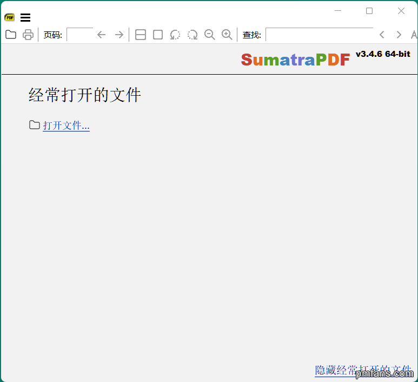
Task: Click the zoom in magnifier
Action: pos(227,35)
